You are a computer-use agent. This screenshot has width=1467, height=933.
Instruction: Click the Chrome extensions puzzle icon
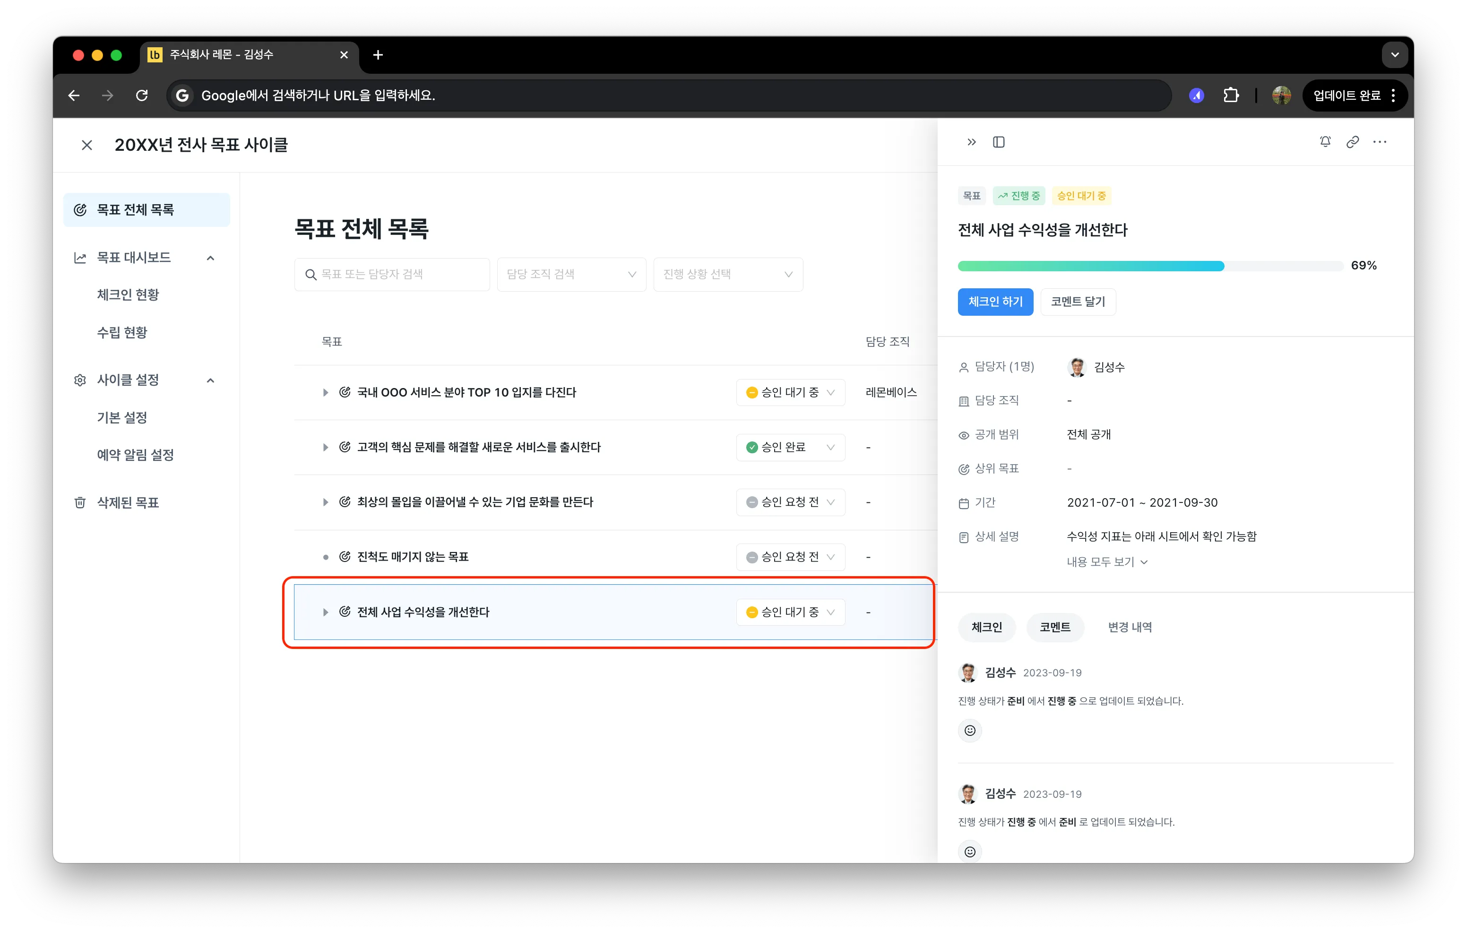tap(1231, 95)
